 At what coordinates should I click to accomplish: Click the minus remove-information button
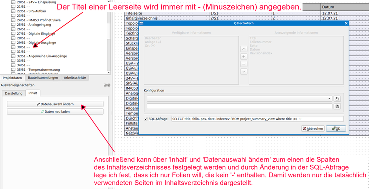click(244, 64)
